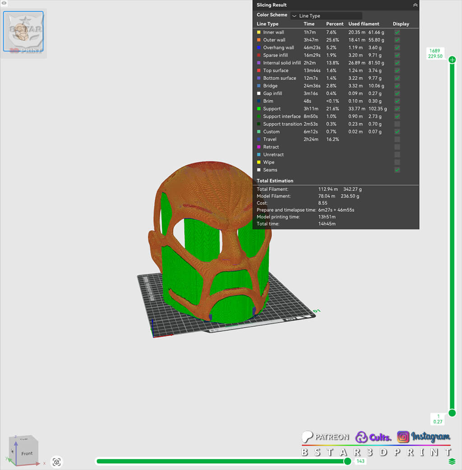Toggle Brim display checkbox
This screenshot has width=462, height=470.
click(397, 101)
